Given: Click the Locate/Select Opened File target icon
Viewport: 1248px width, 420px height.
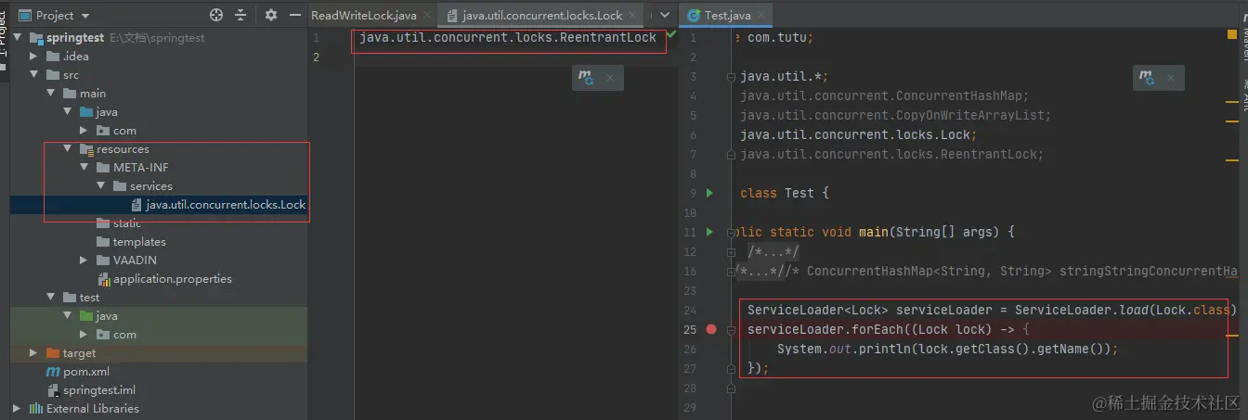Looking at the screenshot, I should pos(216,15).
